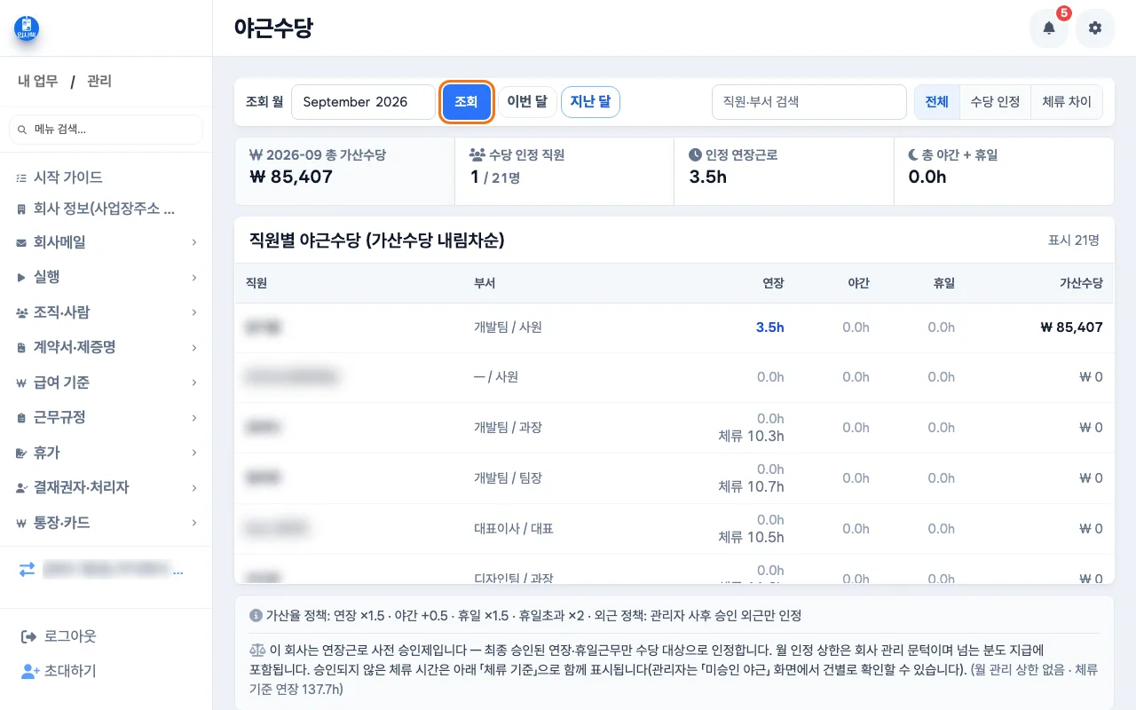Click the 3.5h overtime value
Viewport: 1136px width, 710px height.
(x=769, y=327)
